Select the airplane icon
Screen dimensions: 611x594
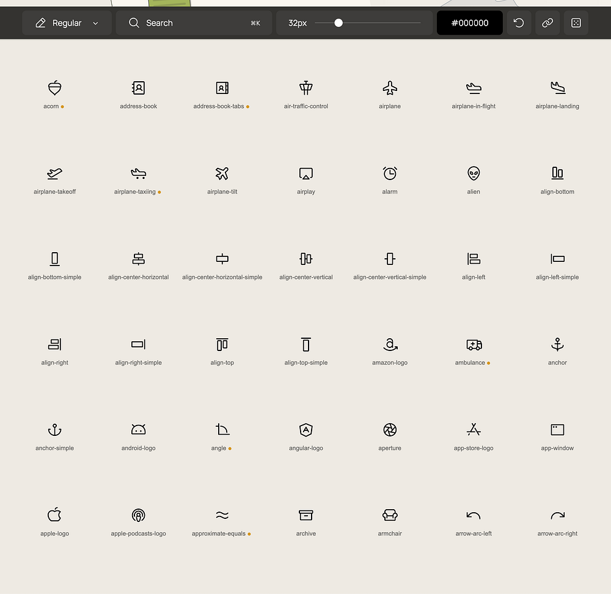390,88
